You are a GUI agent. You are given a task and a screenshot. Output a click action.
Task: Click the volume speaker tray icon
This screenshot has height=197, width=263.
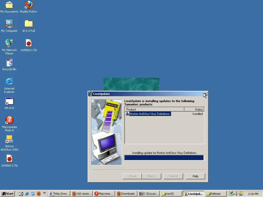pyautogui.click(x=236, y=194)
